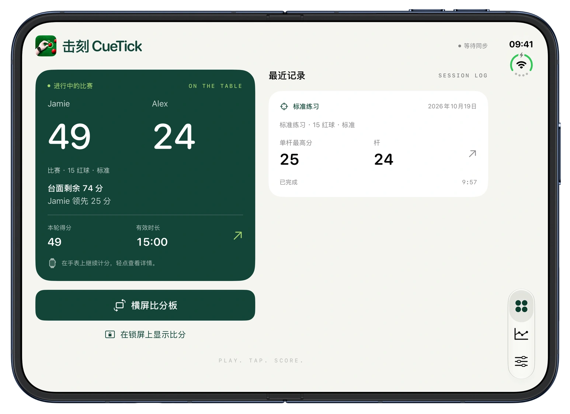Click the 最近记录 heading
The image size is (570, 414).
tap(287, 76)
